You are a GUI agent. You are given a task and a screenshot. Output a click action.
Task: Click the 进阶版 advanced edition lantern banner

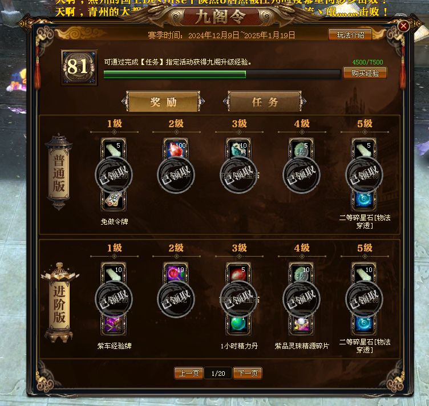point(59,303)
